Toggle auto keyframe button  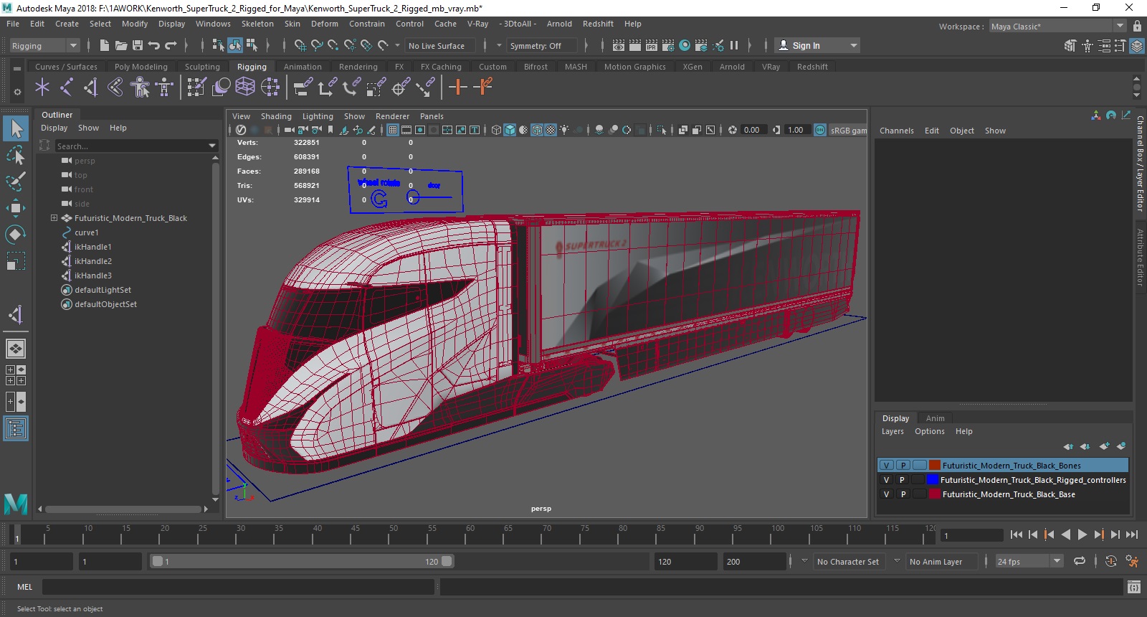[1111, 561]
